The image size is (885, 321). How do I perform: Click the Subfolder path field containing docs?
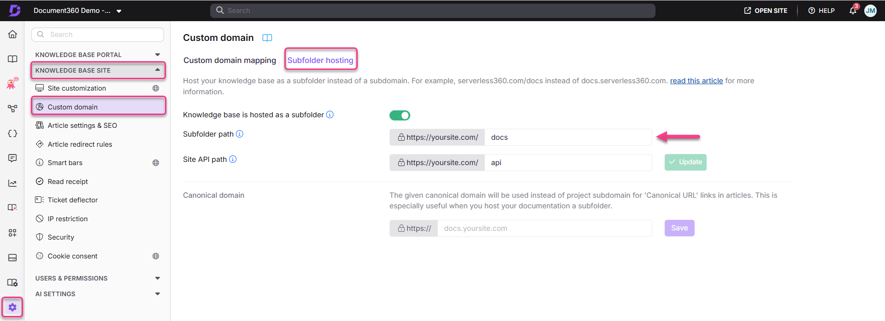568,137
